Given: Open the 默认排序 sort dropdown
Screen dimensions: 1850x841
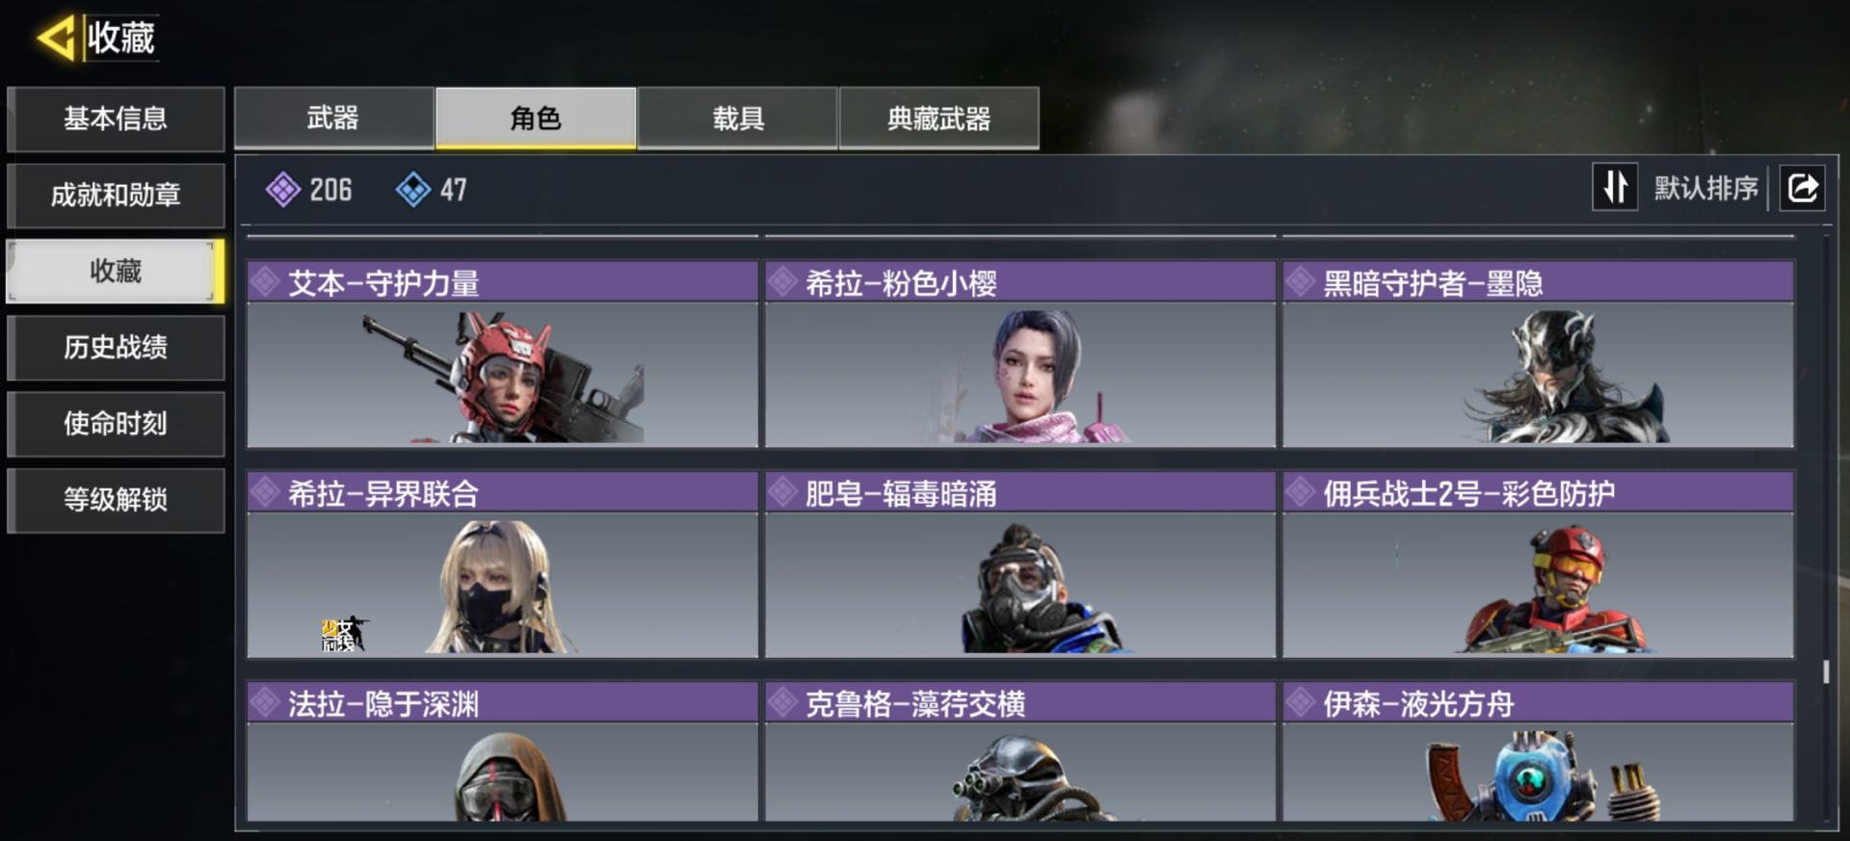Looking at the screenshot, I should [x=1706, y=188].
